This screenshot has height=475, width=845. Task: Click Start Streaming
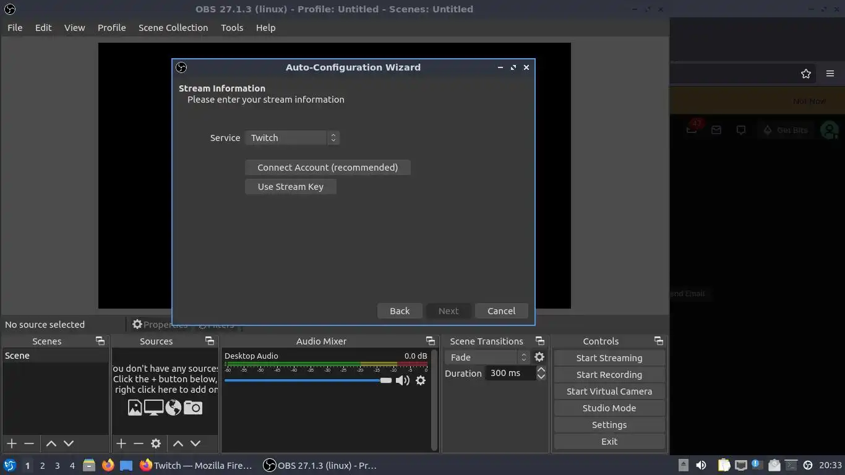[x=609, y=358]
